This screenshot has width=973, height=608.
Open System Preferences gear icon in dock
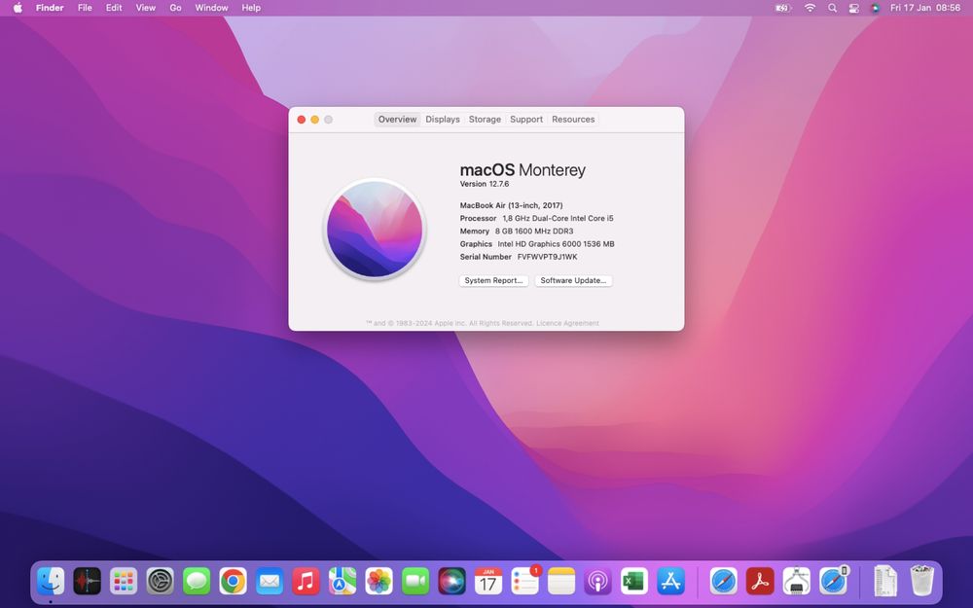161,582
